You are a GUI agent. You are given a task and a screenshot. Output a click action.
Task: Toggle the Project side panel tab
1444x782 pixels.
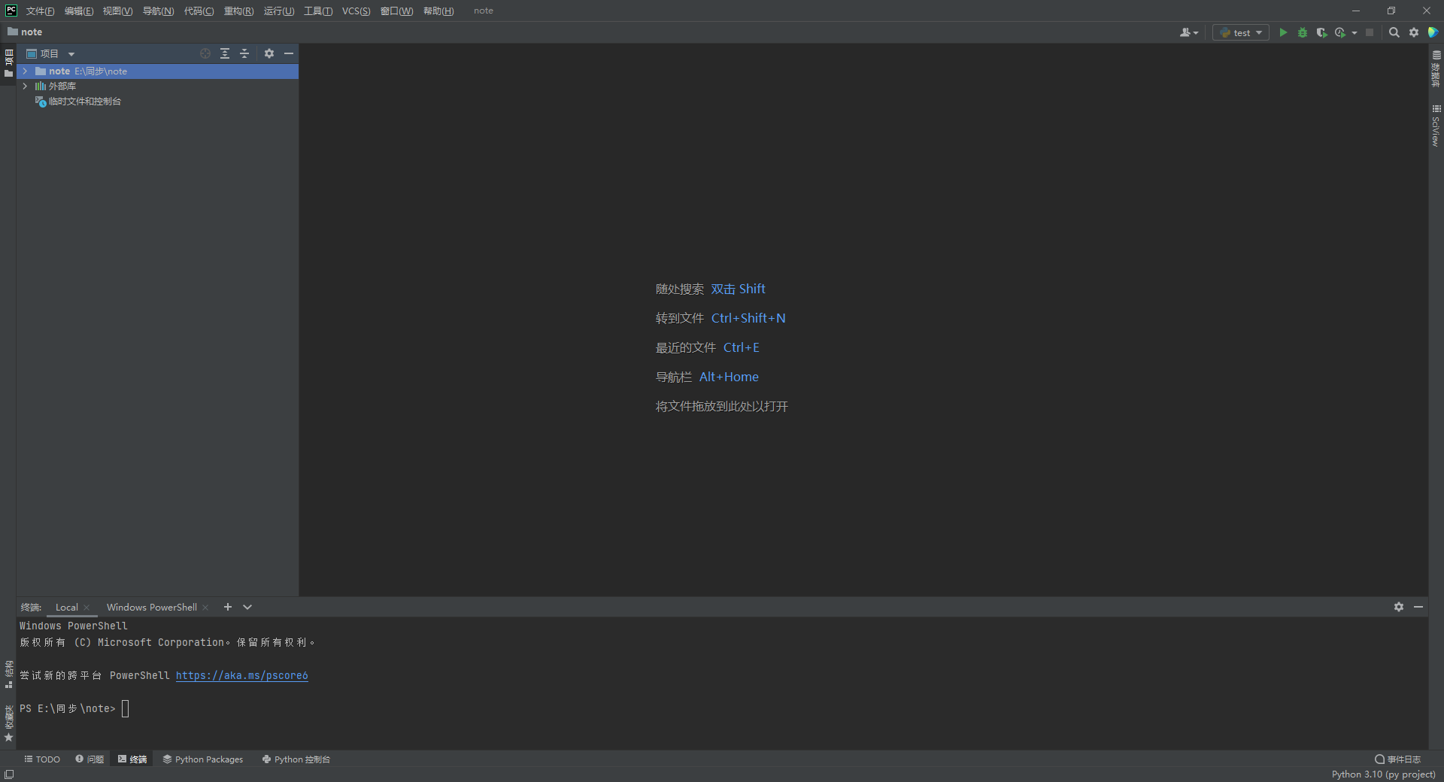pos(8,63)
